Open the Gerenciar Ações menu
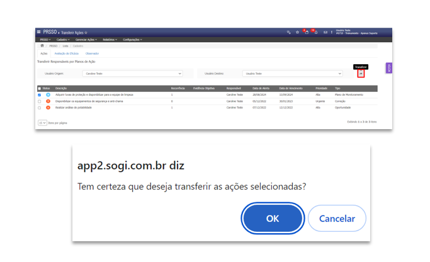Screen dimensions: 430x262 click(x=85, y=39)
